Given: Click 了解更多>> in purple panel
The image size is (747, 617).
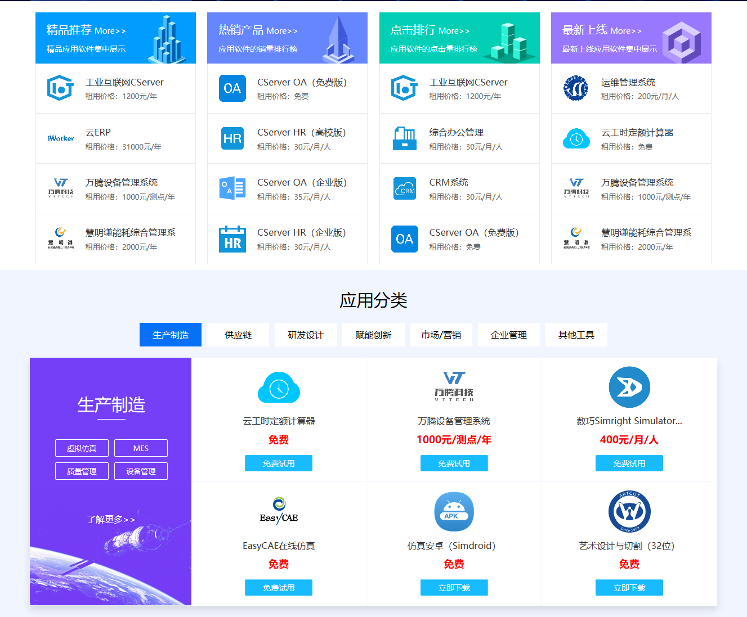Looking at the screenshot, I should click(111, 519).
